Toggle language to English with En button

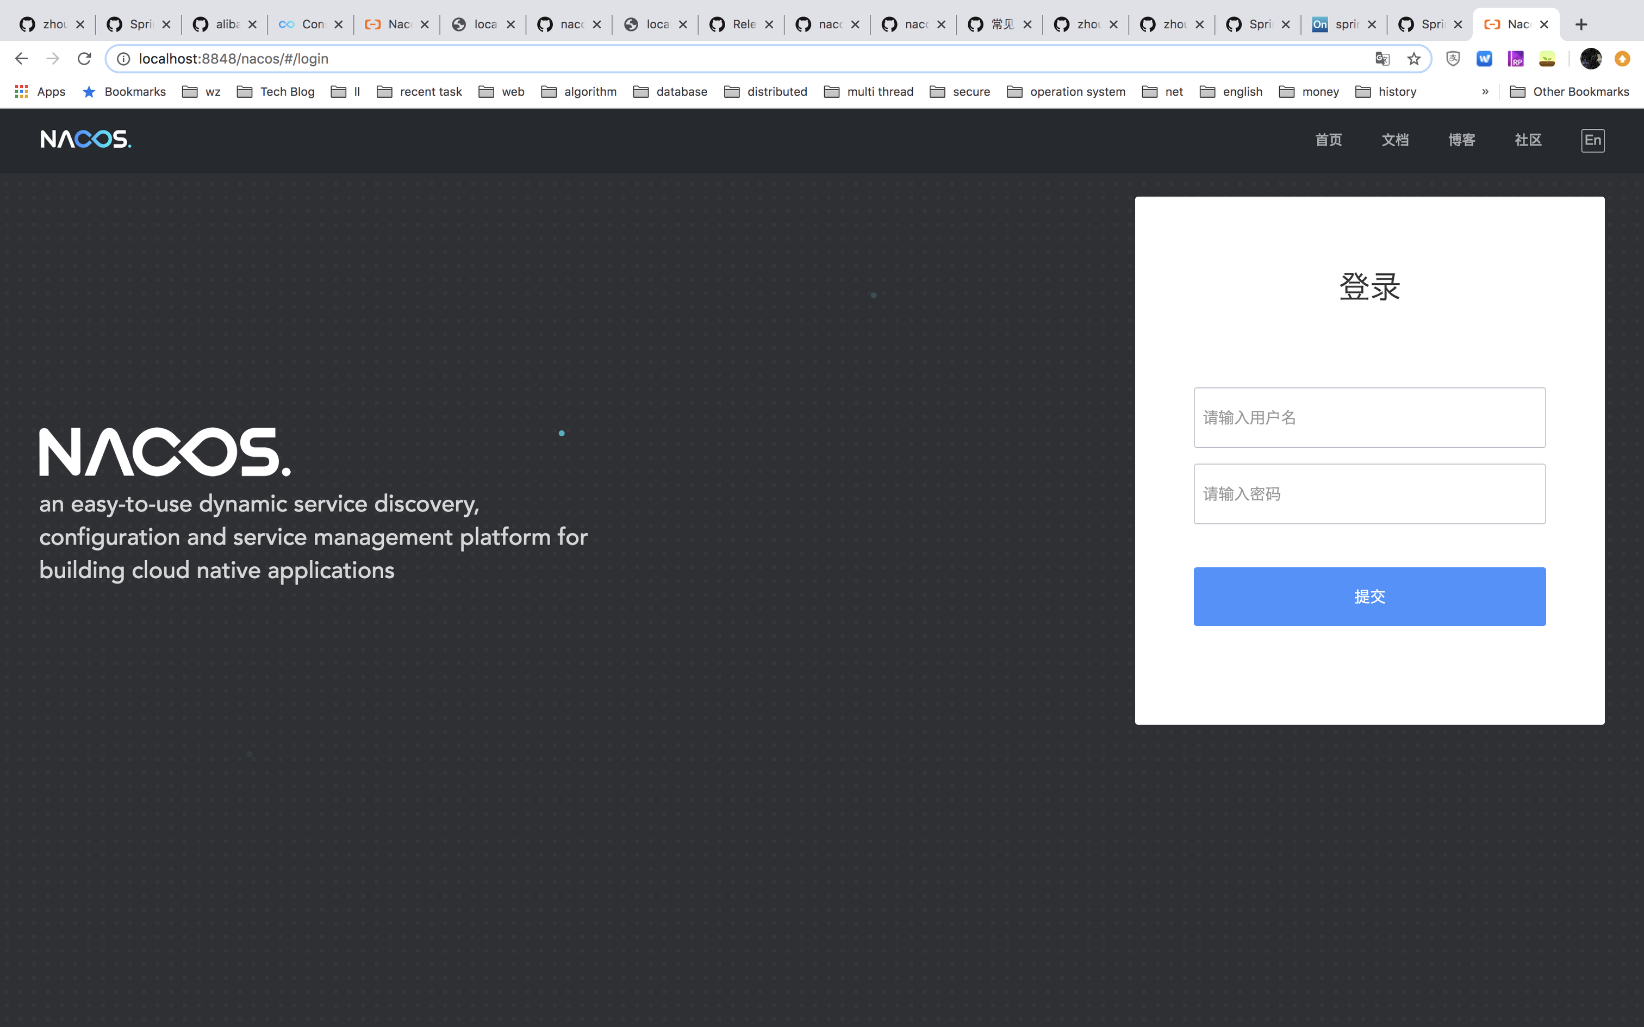coord(1592,141)
